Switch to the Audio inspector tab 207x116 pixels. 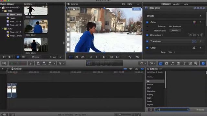pos(176,4)
